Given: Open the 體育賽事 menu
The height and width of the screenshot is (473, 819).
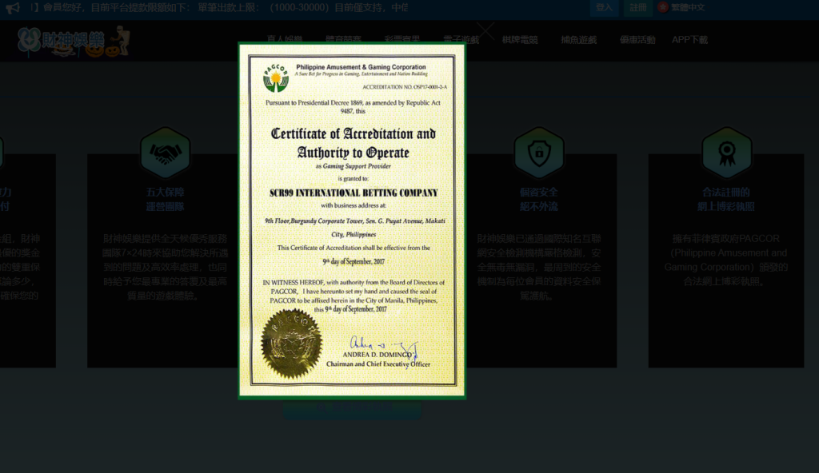Looking at the screenshot, I should tap(343, 40).
